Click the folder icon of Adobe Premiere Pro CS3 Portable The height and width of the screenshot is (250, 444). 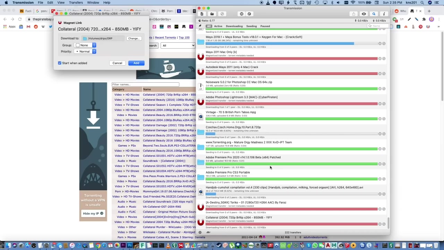(x=200, y=177)
